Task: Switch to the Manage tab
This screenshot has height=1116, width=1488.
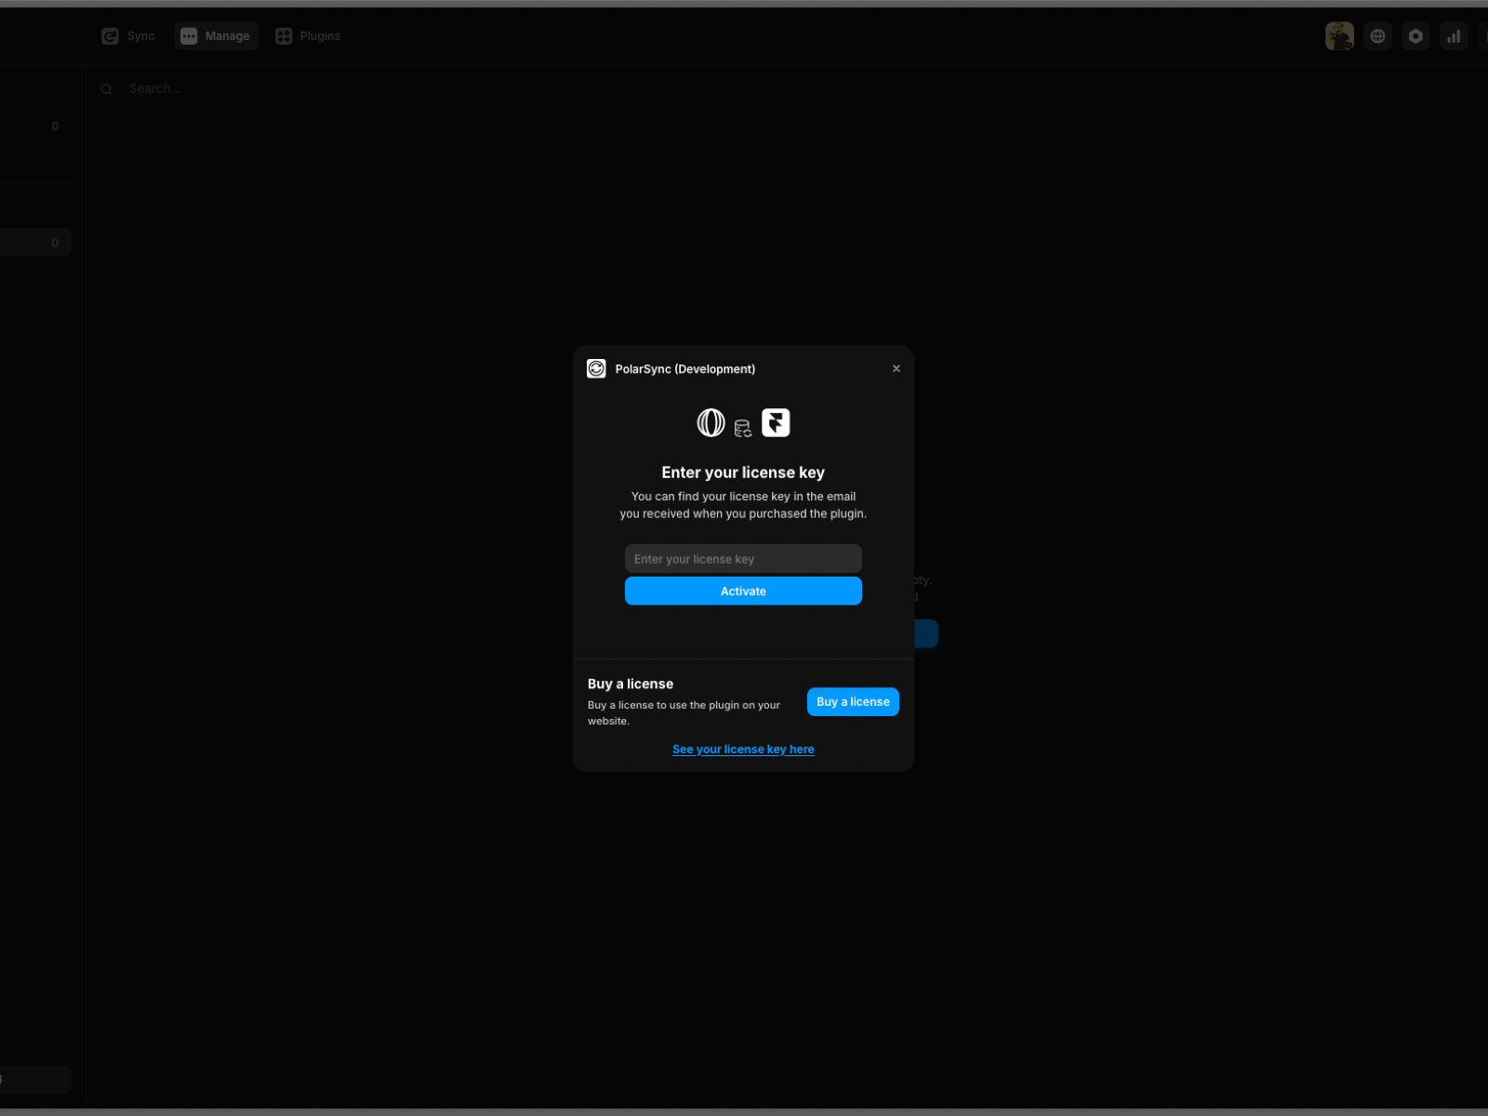Action: 216,36
